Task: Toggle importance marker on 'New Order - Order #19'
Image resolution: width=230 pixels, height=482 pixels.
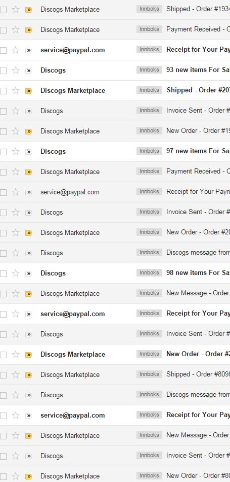Action: tap(28, 131)
